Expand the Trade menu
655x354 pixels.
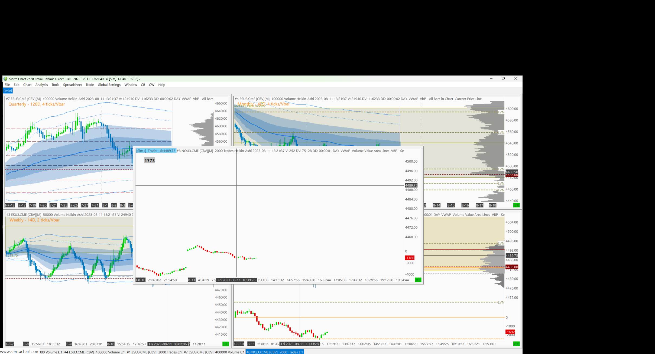(x=90, y=85)
